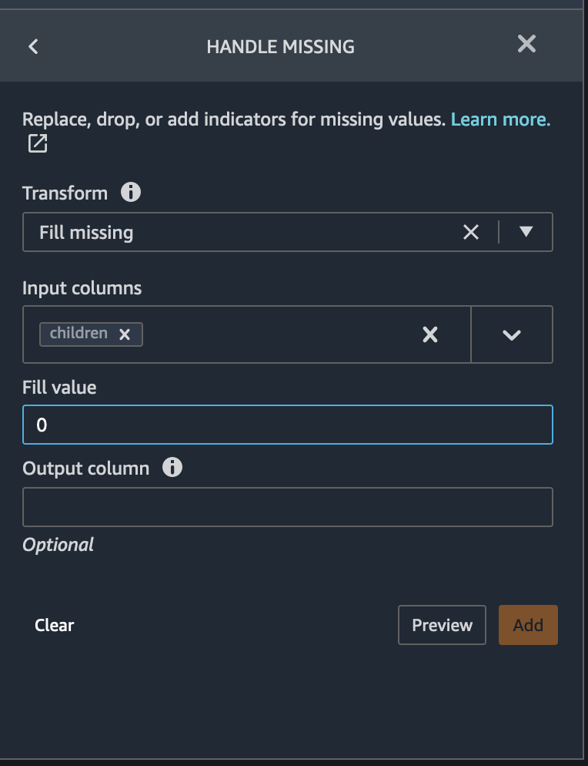This screenshot has height=766, width=588.
Task: Click the Clear button
Action: [x=54, y=625]
